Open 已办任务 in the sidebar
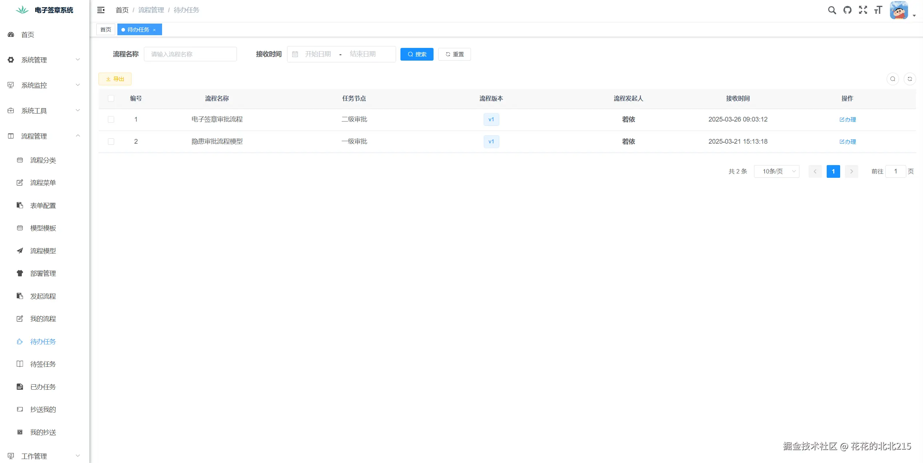 [x=43, y=387]
